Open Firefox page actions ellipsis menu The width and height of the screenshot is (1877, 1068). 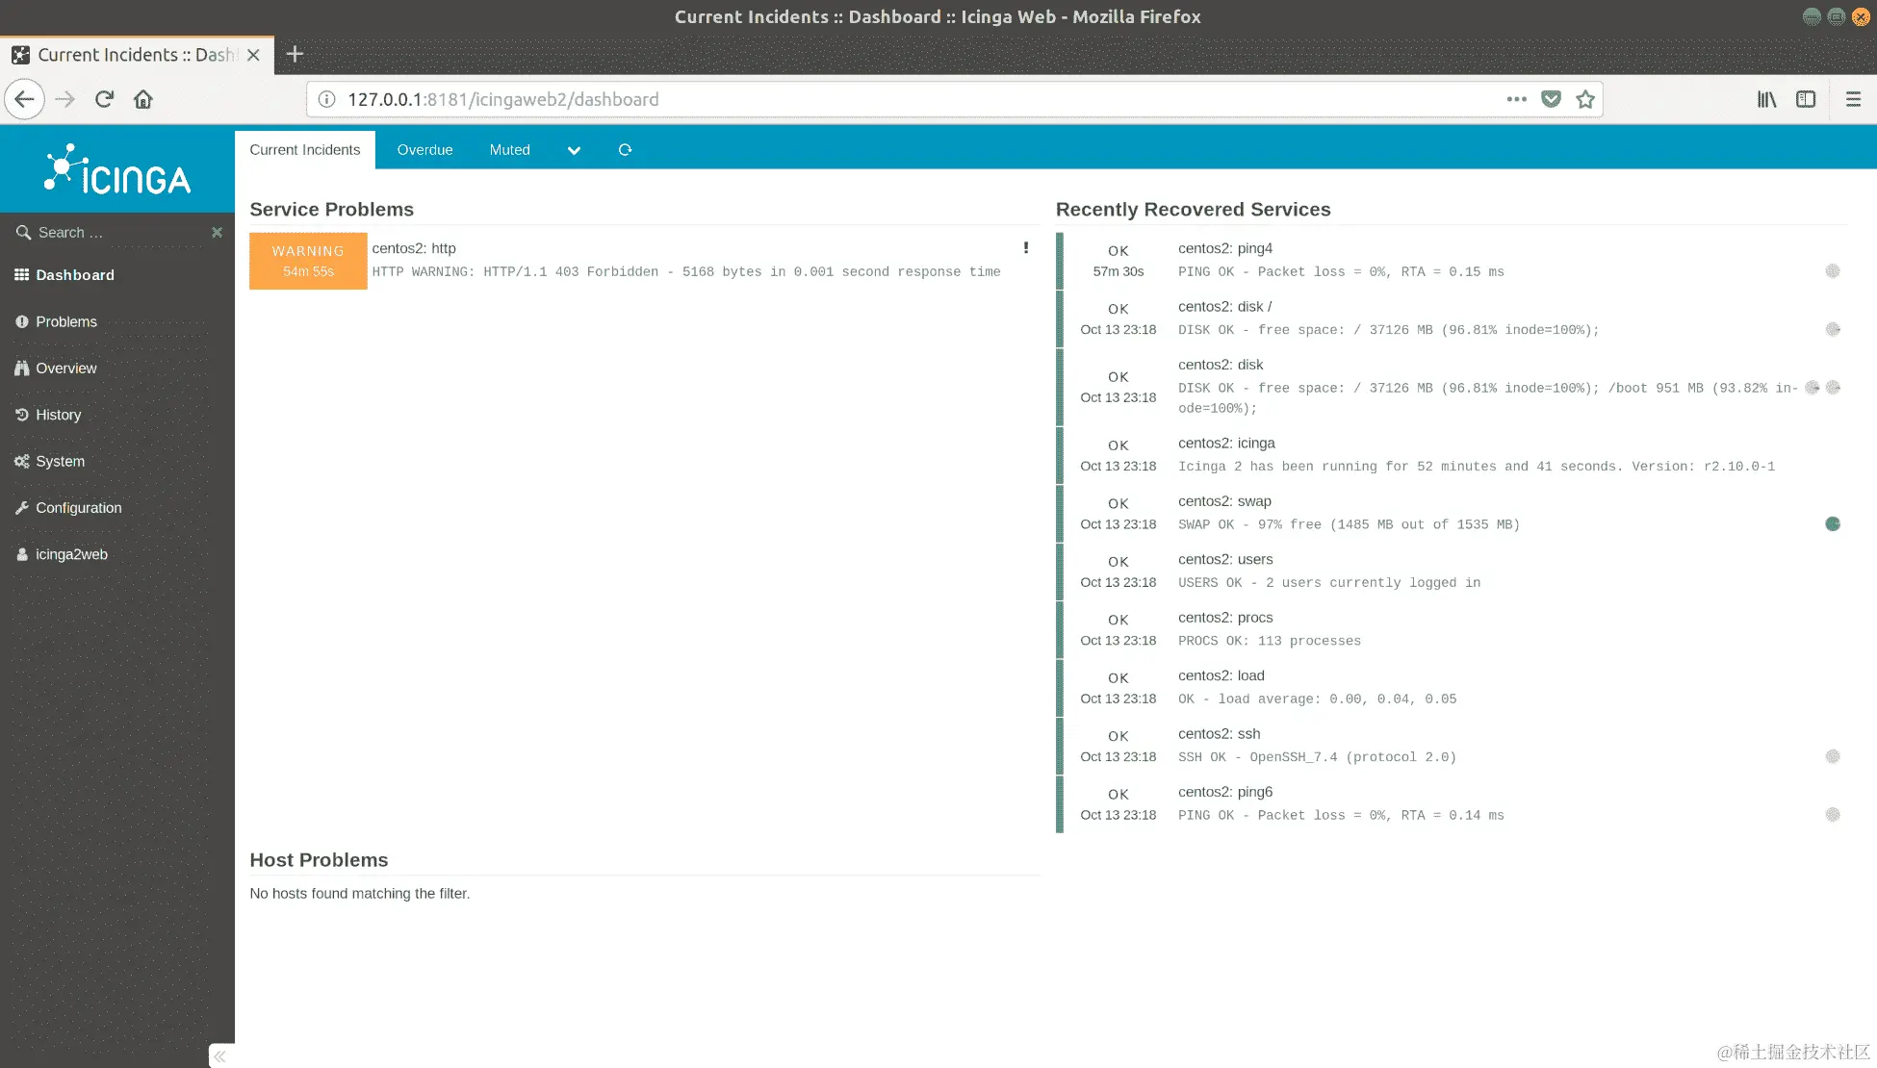click(1516, 99)
